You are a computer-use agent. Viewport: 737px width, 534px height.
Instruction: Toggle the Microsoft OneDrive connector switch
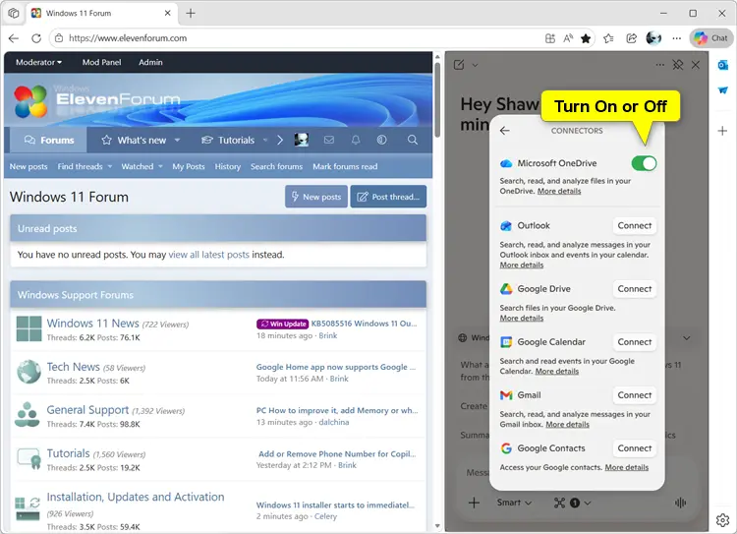pyautogui.click(x=644, y=163)
